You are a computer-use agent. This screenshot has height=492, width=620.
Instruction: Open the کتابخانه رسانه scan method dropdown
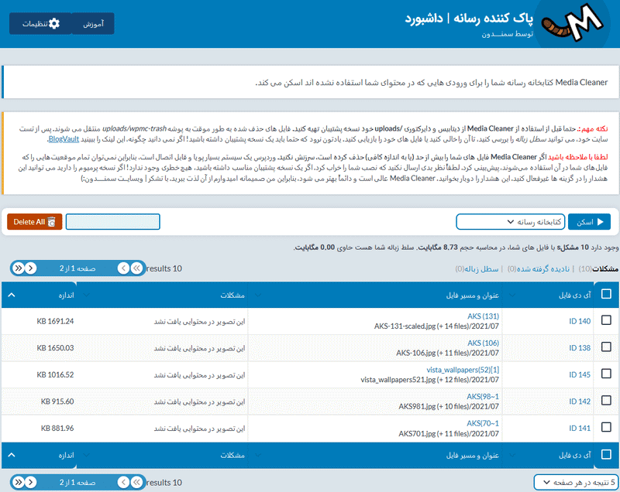pyautogui.click(x=511, y=222)
